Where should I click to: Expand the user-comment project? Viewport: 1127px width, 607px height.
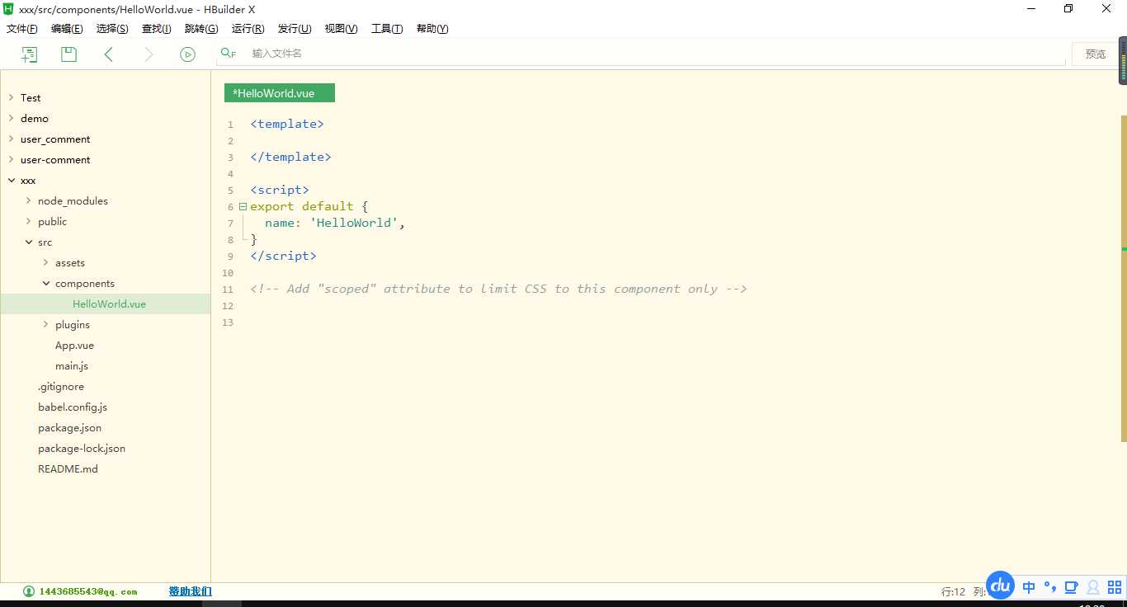click(11, 159)
